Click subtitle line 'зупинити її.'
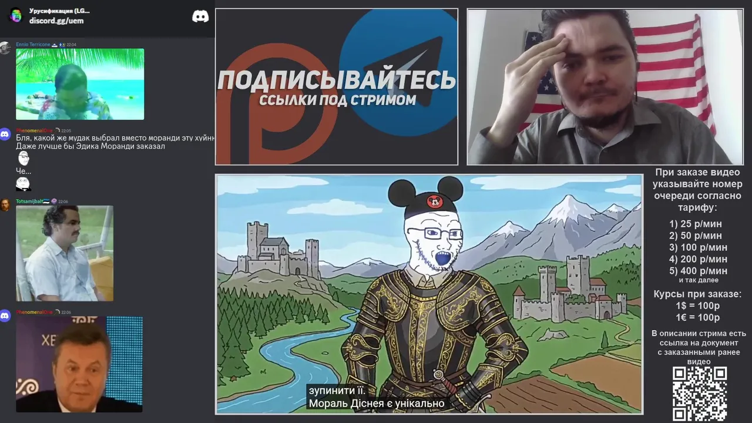 coord(337,391)
